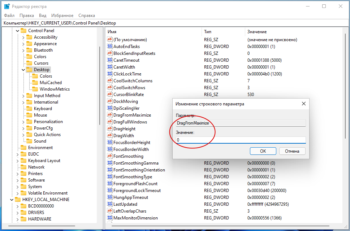The image size is (350, 231).
Task: Click the DockMoving string icon
Action: 109,101
